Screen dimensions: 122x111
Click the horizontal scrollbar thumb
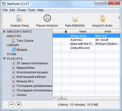(x=62, y=98)
